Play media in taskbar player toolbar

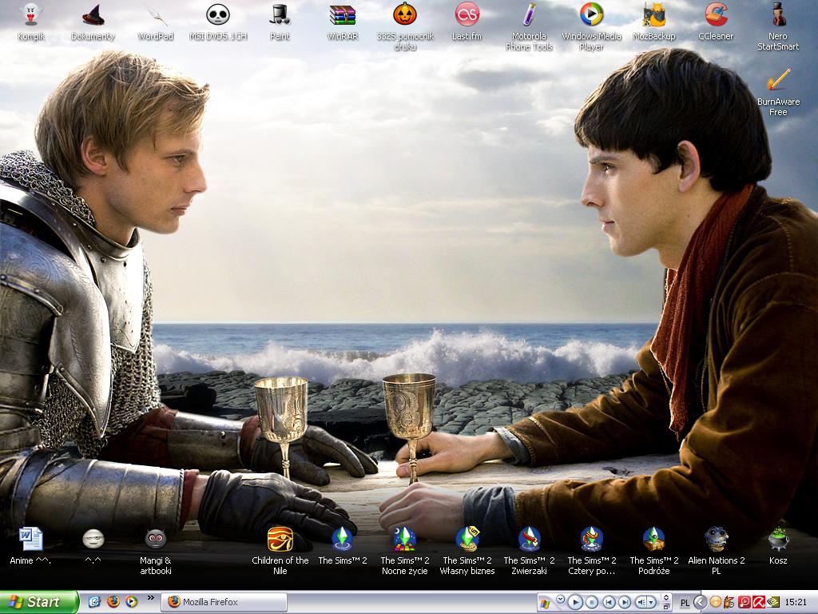[575, 603]
